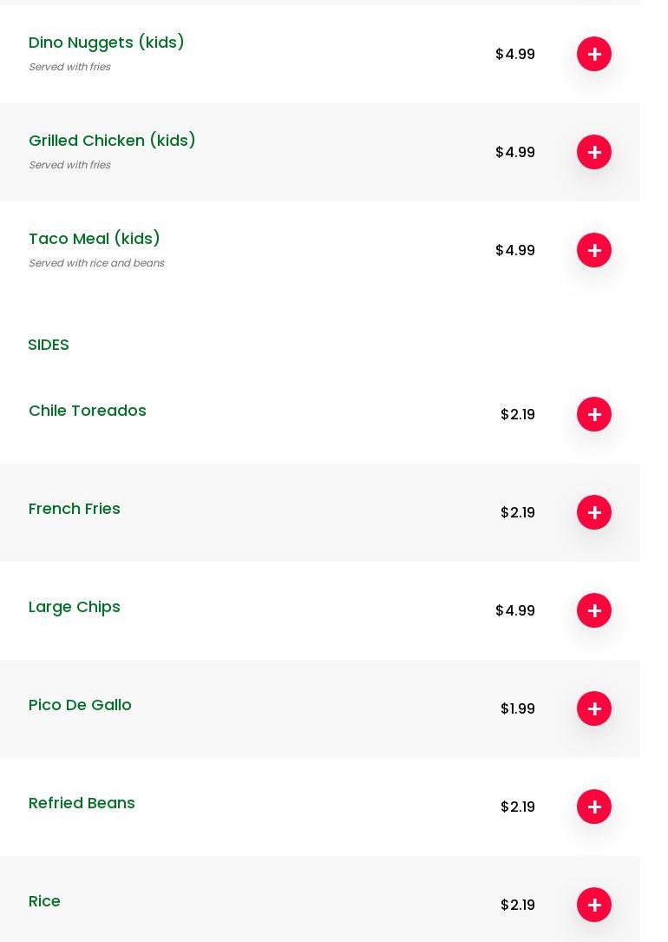Click the SIDES section heading
Image resolution: width=668 pixels, height=942 pixels.
(49, 345)
